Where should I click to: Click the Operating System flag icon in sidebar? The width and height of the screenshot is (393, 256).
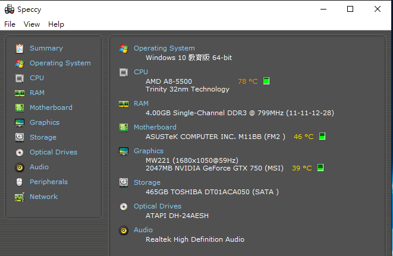pyautogui.click(x=20, y=64)
